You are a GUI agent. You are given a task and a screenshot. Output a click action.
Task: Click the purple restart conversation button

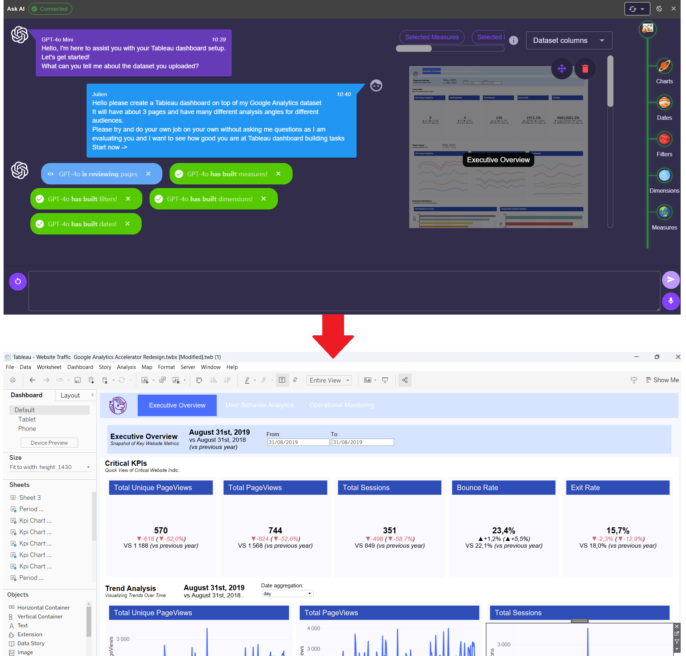[x=18, y=282]
